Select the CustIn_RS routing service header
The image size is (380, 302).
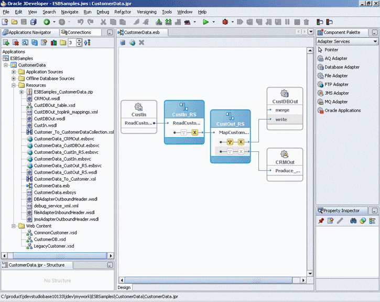pos(184,109)
